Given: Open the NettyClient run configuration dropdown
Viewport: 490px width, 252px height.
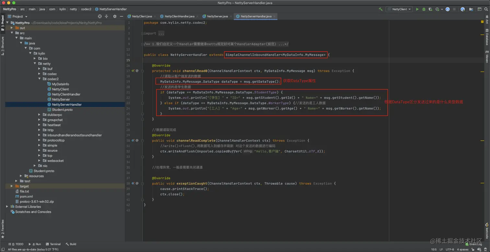Looking at the screenshot, I should click(399, 9).
